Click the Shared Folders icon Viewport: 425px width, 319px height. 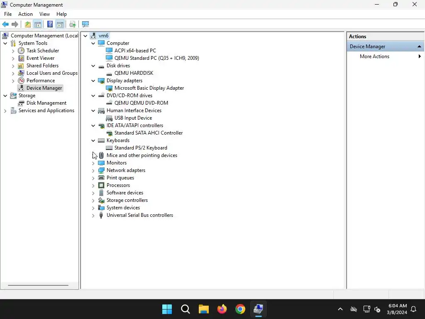(21, 66)
